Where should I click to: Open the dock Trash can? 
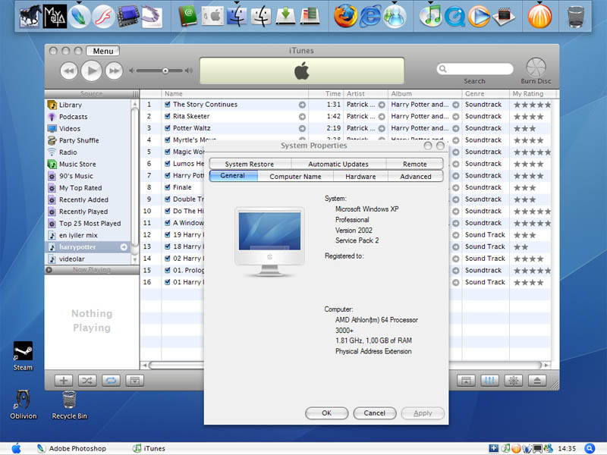pos(576,17)
